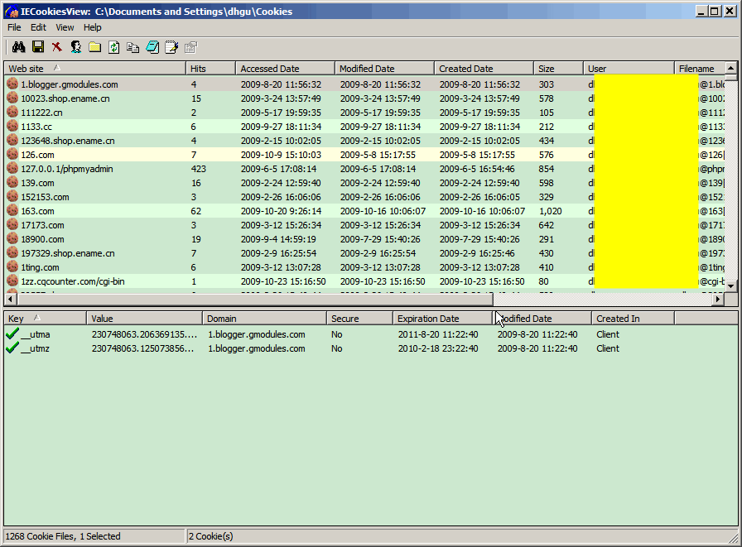The width and height of the screenshot is (742, 547).
Task: Click the cookie icon next to 163.com
Action: click(12, 211)
